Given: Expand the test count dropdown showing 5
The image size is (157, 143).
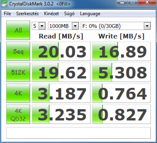Looking at the screenshot, I should click(42, 26).
